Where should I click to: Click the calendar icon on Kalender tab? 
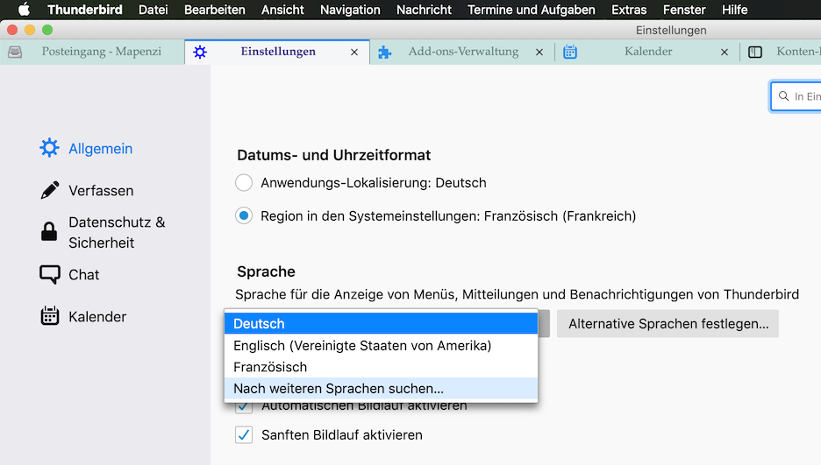point(570,52)
